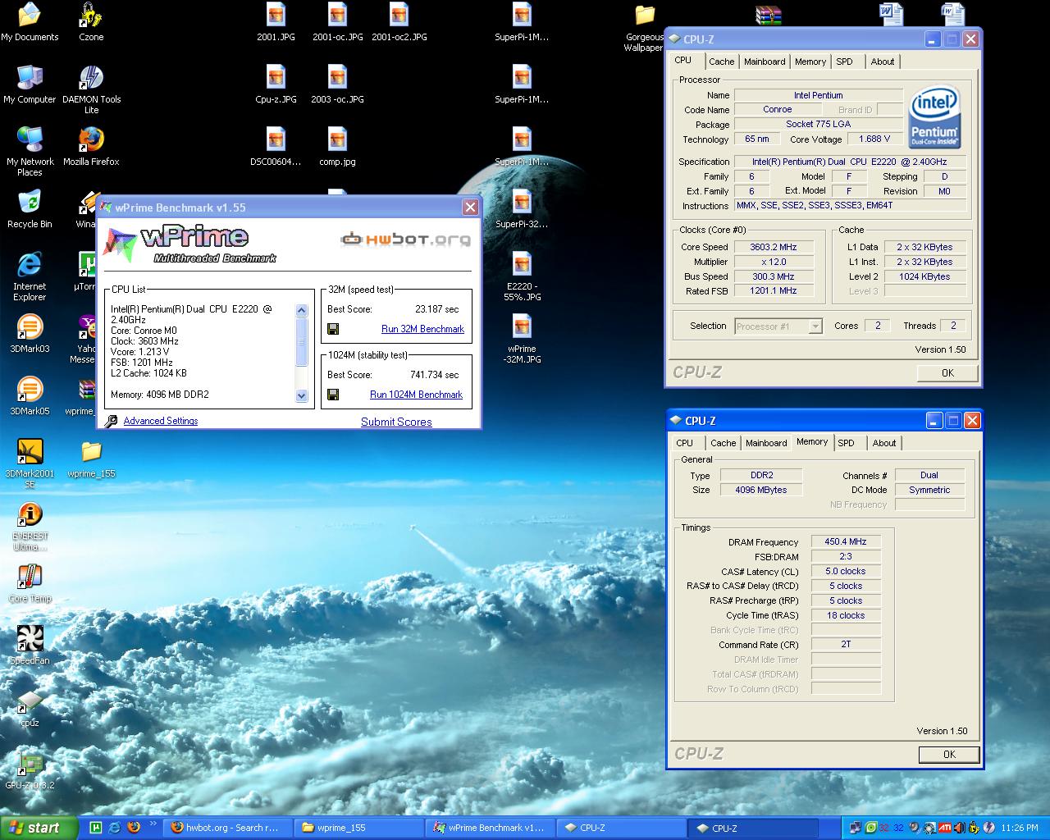The width and height of the screenshot is (1050, 840).
Task: Click the 11:26 PM taskbar clock
Action: [x=1020, y=828]
